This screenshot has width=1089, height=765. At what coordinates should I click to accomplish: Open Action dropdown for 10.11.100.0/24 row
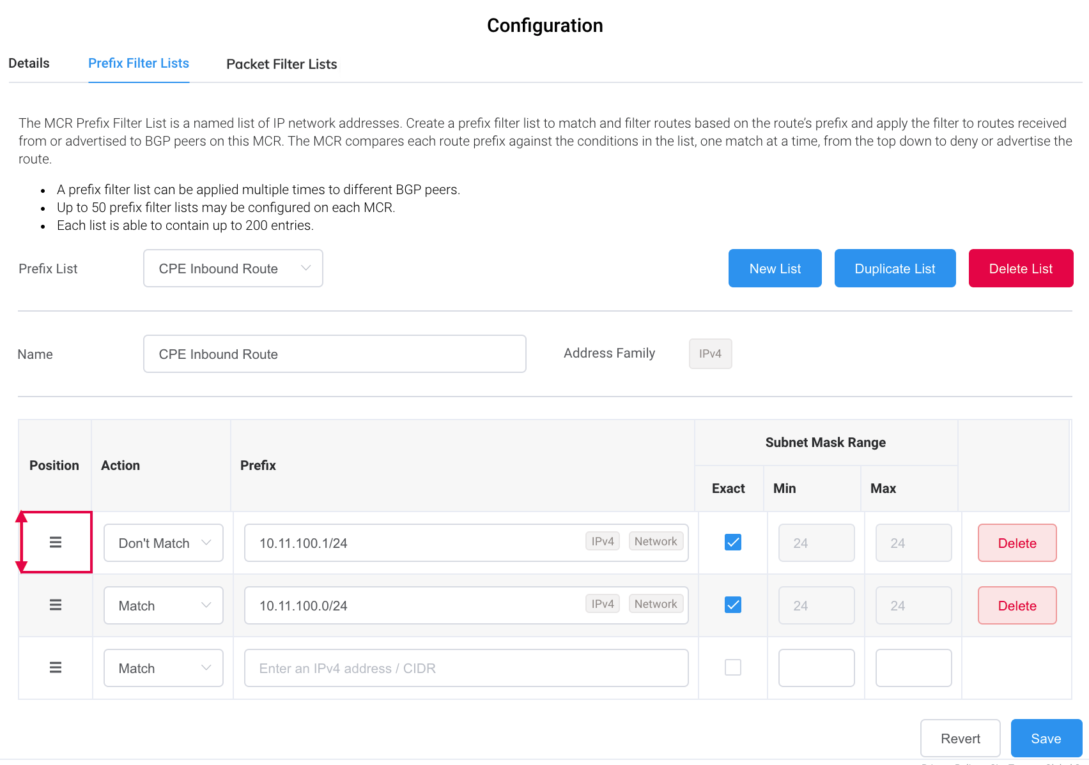[x=164, y=605]
